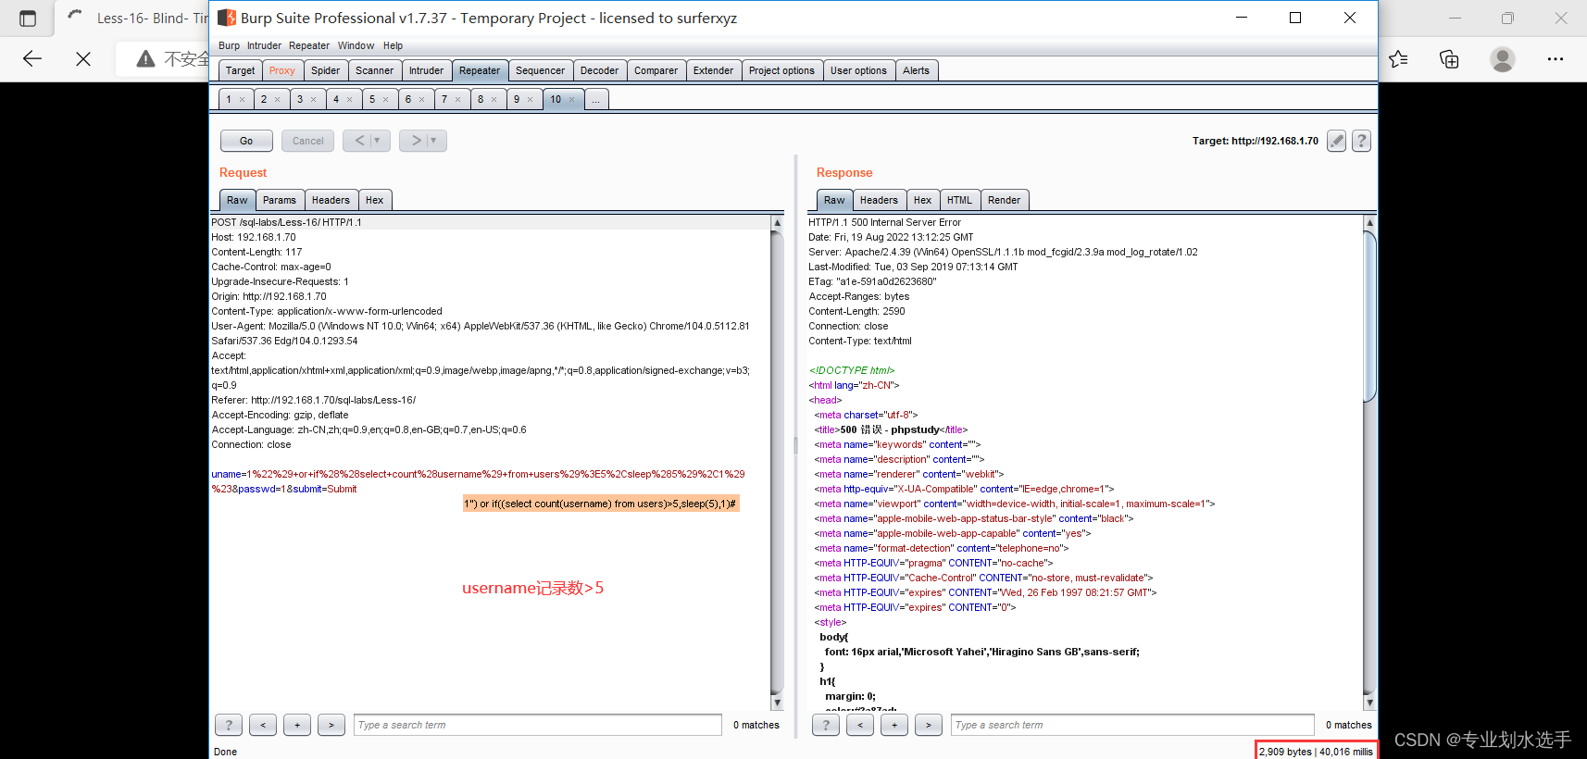This screenshot has height=759, width=1587.
Task: Open history dropdown on back arrow button
Action: (377, 141)
